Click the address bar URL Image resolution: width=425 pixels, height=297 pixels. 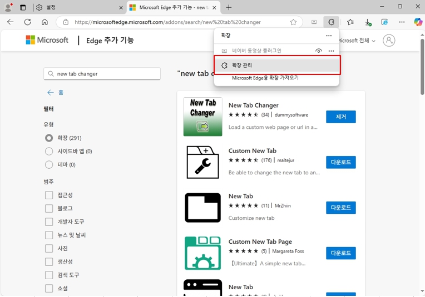pyautogui.click(x=167, y=22)
